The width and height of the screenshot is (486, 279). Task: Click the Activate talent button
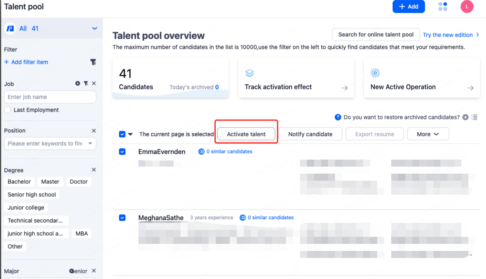246,134
